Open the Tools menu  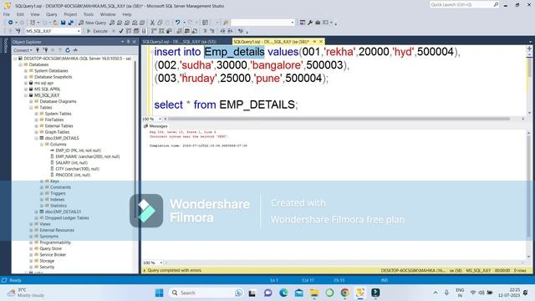coord(89,14)
